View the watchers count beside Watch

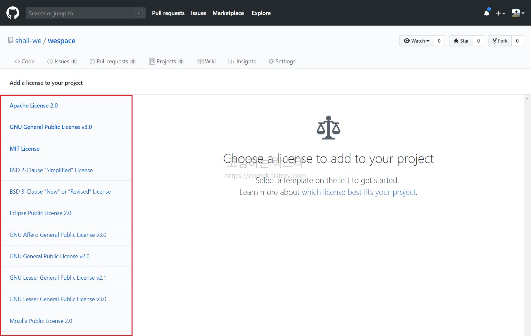click(439, 41)
